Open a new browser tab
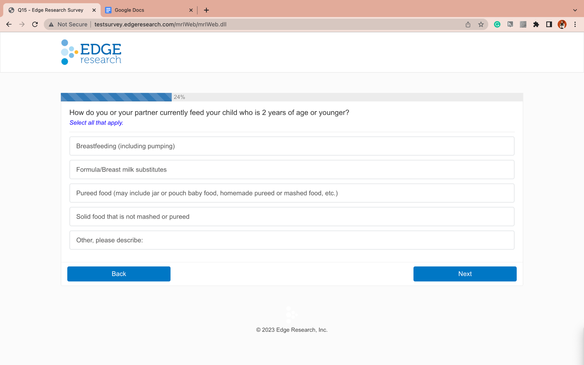The width and height of the screenshot is (584, 365). [206, 10]
